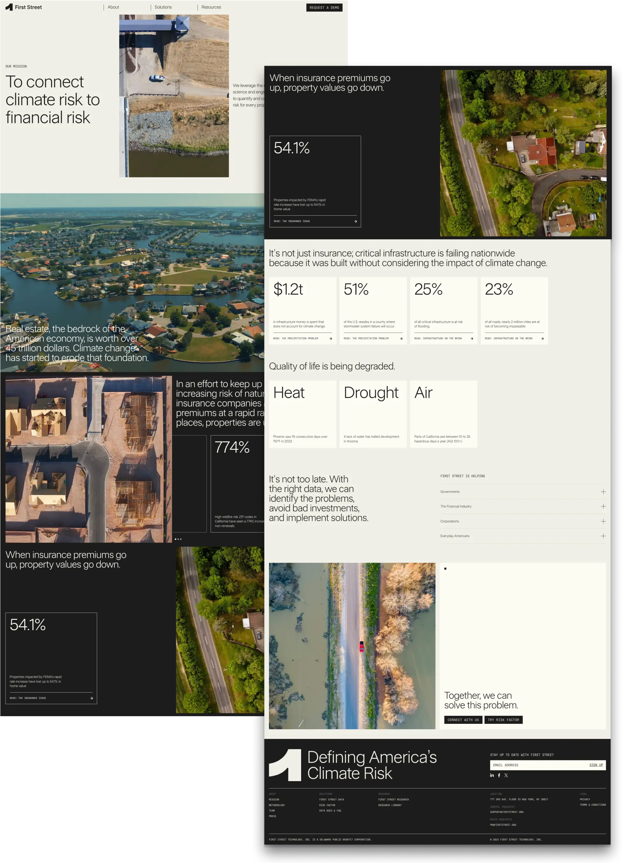Open the Resources menu in the top navigation
Screen dimensions: 622x863
pyautogui.click(x=211, y=7)
